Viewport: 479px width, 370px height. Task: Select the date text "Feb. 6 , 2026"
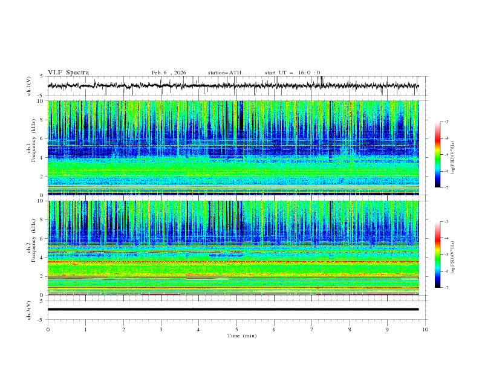tap(169, 73)
